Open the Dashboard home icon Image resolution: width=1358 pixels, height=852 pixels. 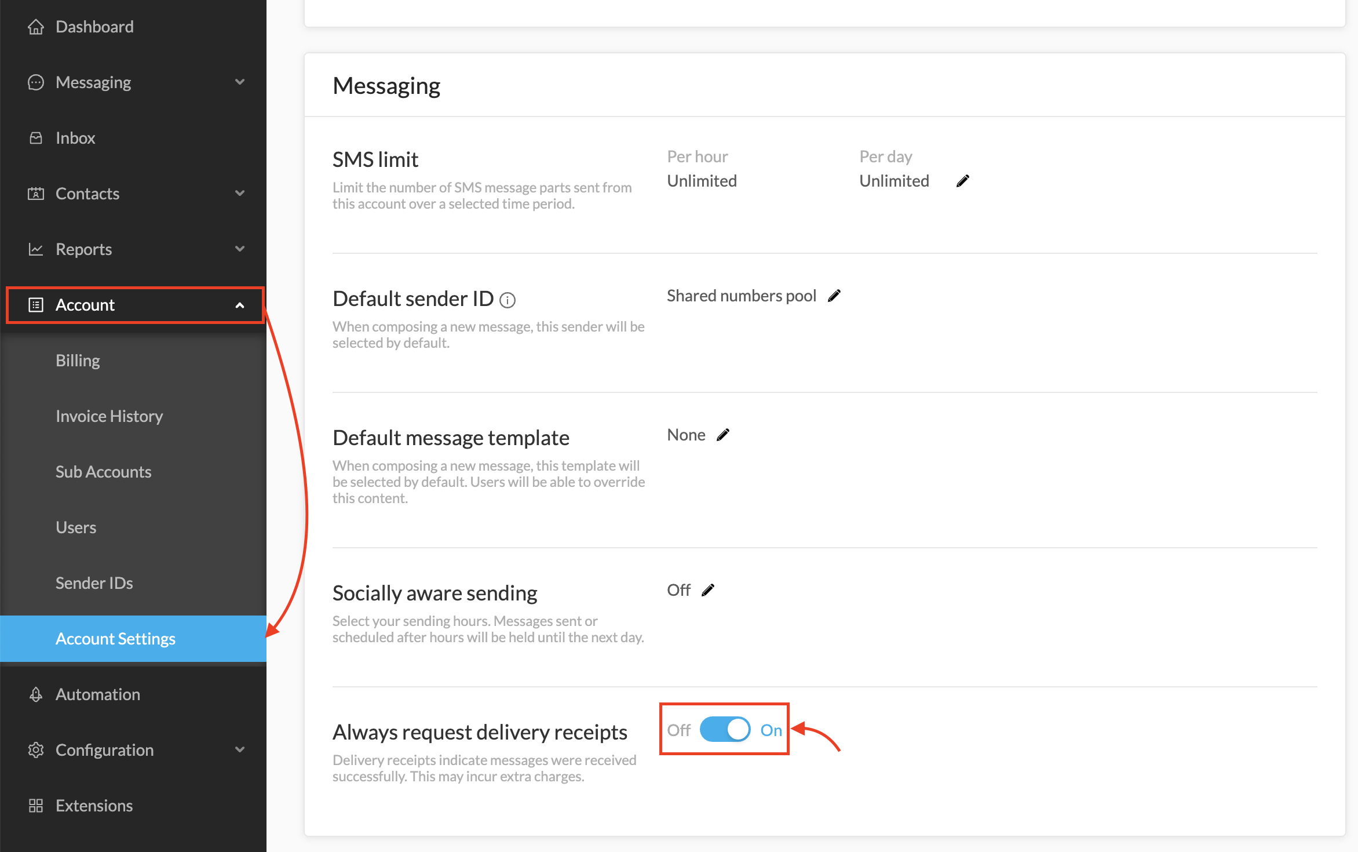click(36, 26)
